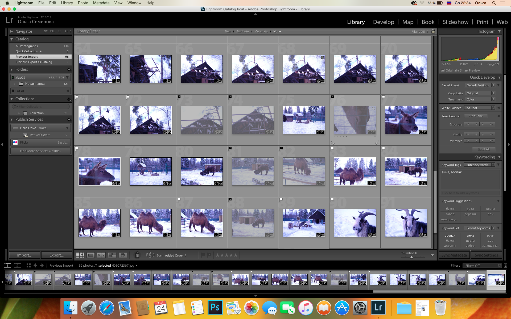Open Survey view icon

112,255
